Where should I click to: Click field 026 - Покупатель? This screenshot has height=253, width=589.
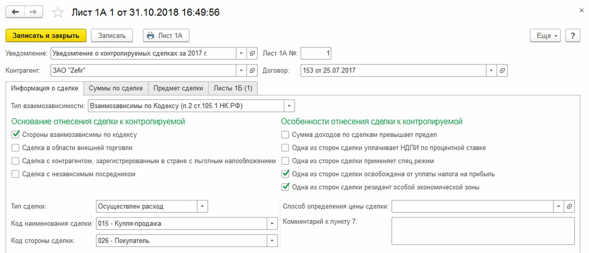[x=182, y=241]
